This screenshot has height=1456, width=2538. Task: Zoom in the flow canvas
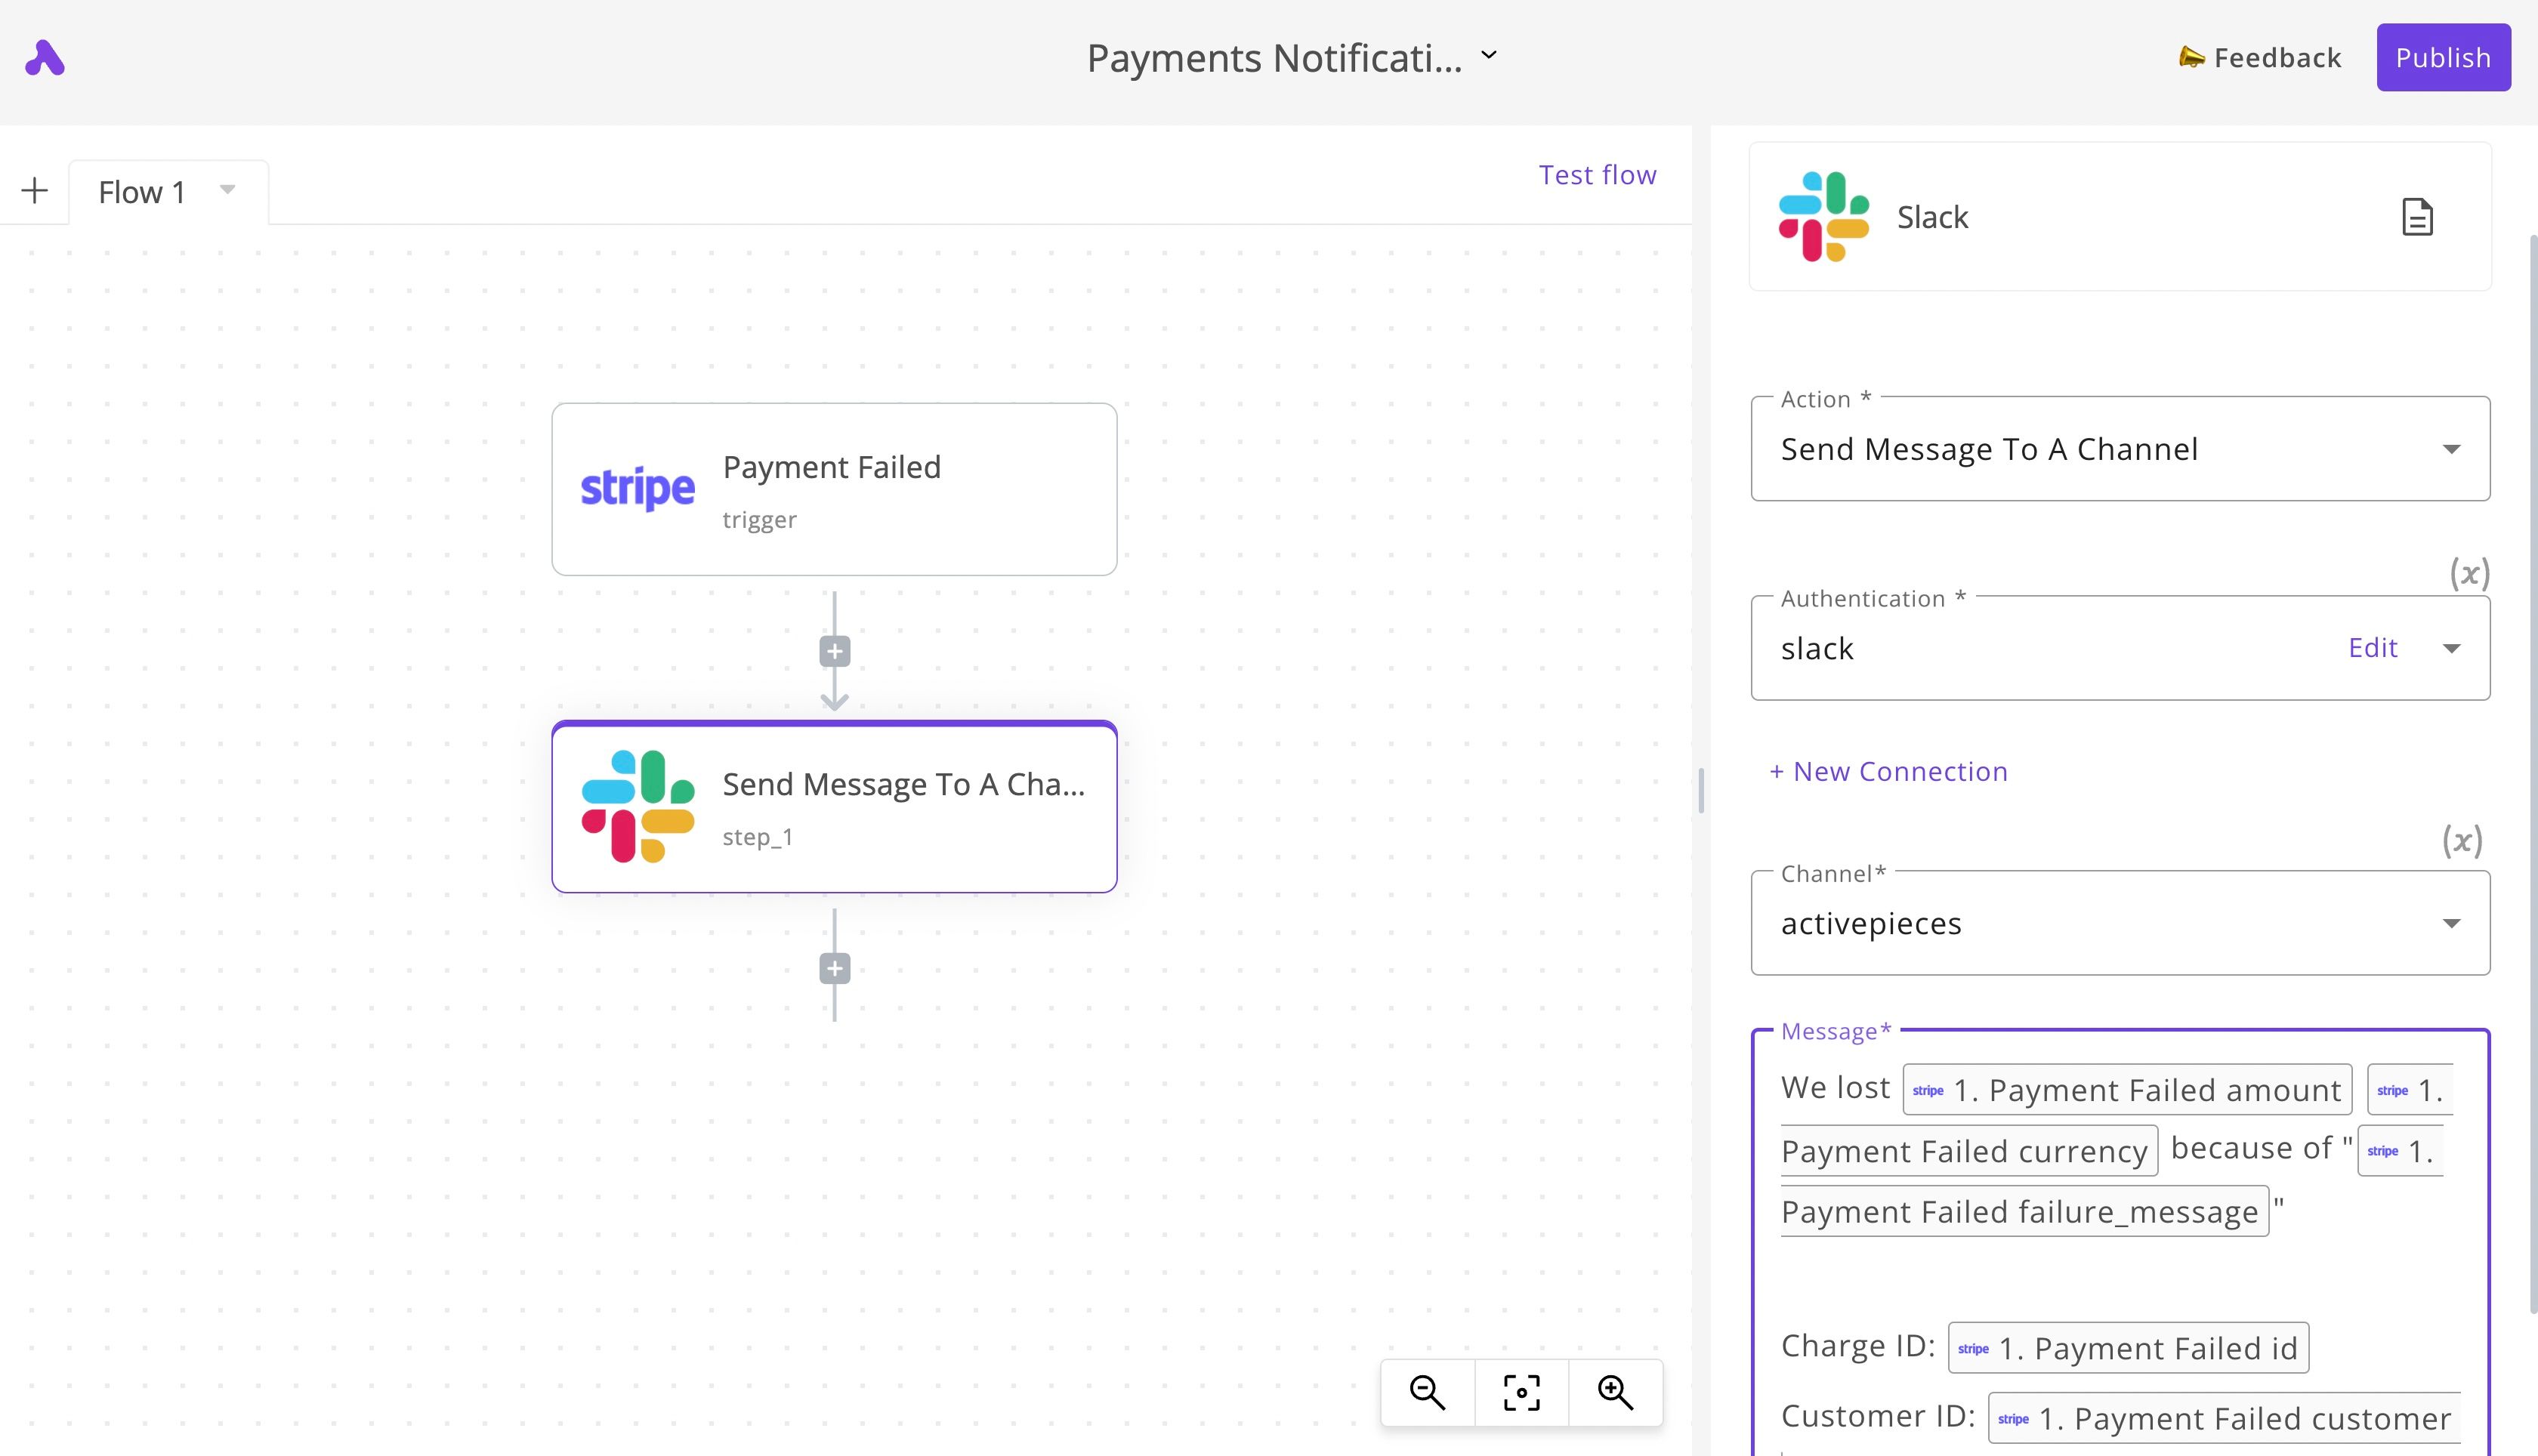(x=1615, y=1392)
